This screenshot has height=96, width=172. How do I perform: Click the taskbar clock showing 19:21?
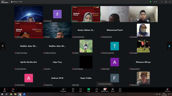point(164,94)
